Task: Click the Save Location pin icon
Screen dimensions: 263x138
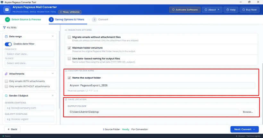Action: tap(66, 99)
